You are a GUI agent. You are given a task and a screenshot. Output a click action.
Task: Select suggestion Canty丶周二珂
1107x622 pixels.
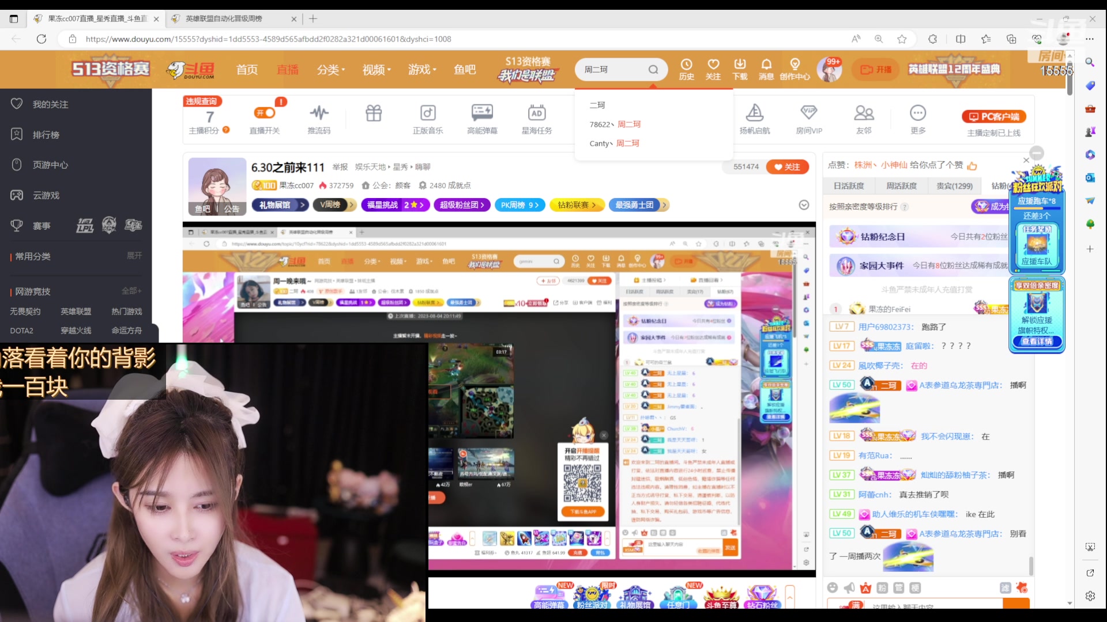point(614,143)
